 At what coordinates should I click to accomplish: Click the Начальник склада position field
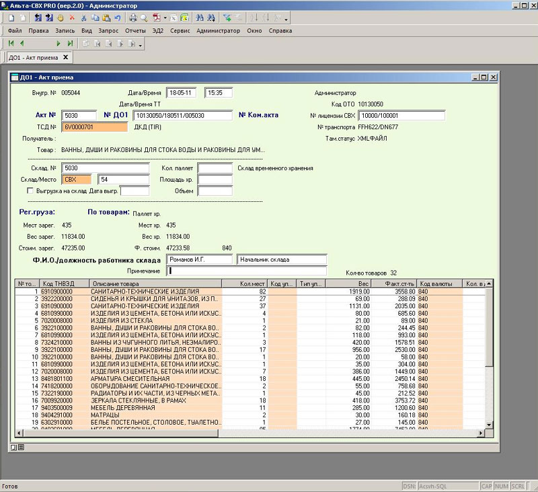(x=282, y=260)
